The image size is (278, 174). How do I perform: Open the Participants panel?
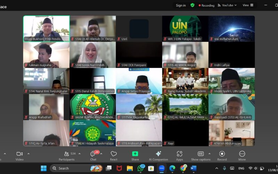pos(67,156)
